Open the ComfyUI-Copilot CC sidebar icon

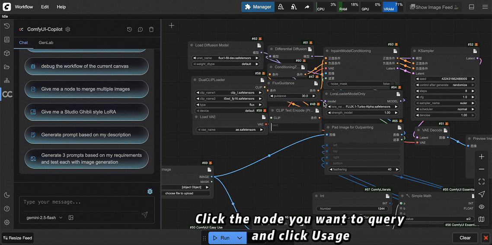point(7,94)
